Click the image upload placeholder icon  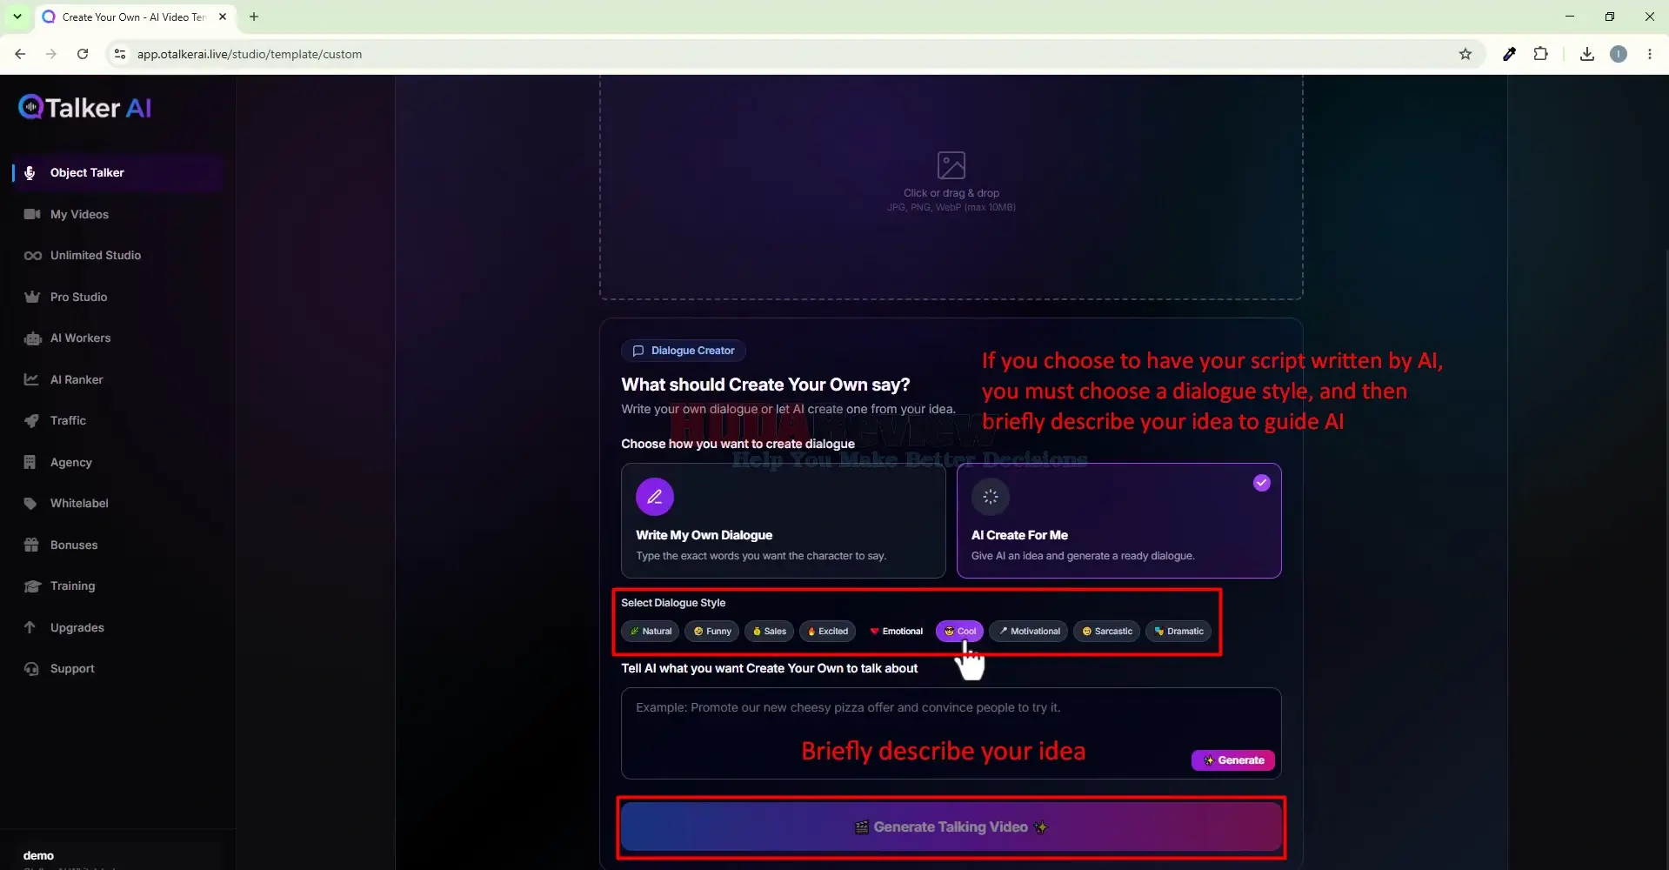click(x=951, y=165)
